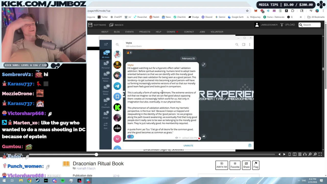Click Add to list button
Image resolution: width=327 pixels, height=184 pixels.
coord(222,165)
